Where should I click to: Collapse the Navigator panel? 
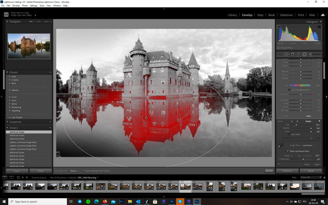click(7, 22)
